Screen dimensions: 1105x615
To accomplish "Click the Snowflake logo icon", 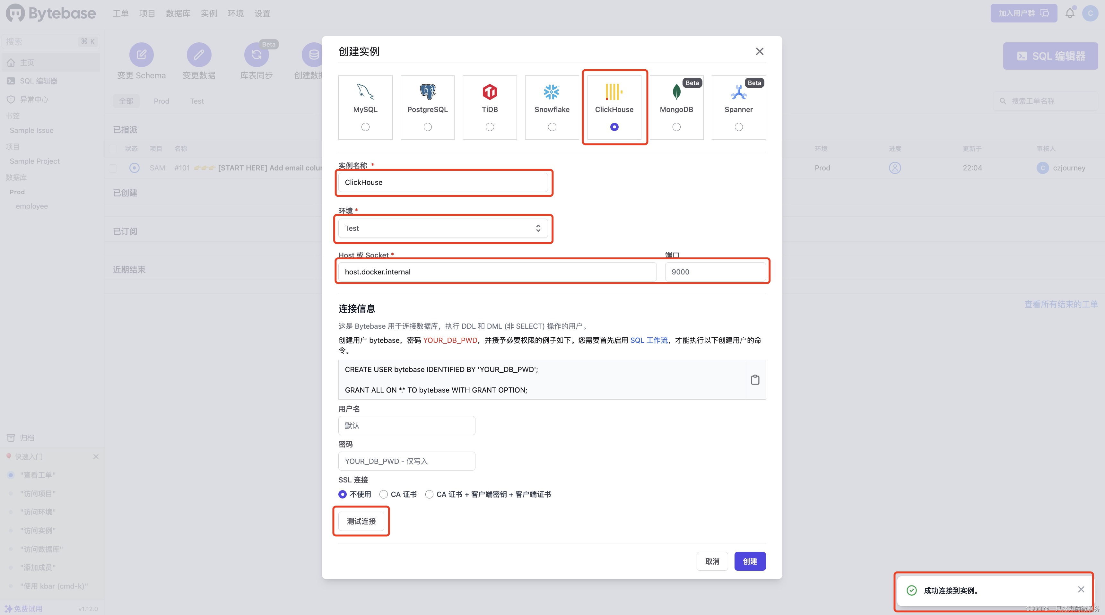I will point(552,91).
